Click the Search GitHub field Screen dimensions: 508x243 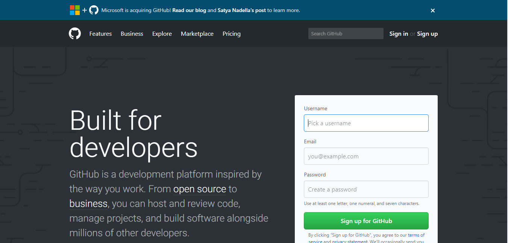pyautogui.click(x=345, y=33)
